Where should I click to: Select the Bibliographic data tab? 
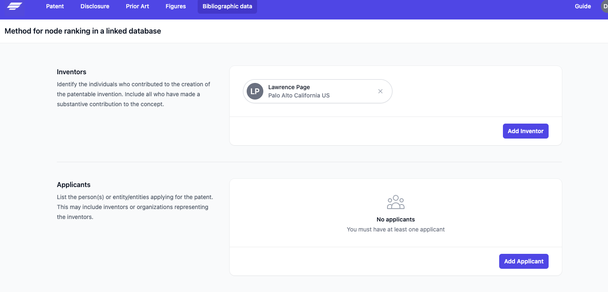[x=227, y=6]
